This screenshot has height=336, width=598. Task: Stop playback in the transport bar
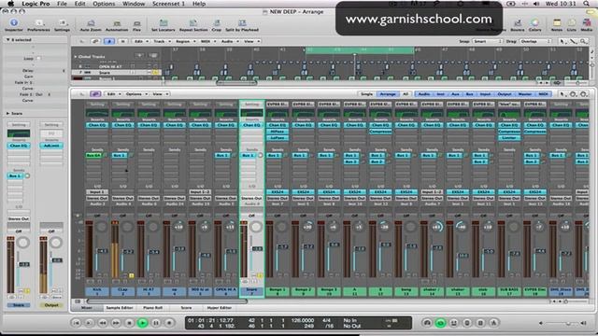pyautogui.click(x=129, y=323)
